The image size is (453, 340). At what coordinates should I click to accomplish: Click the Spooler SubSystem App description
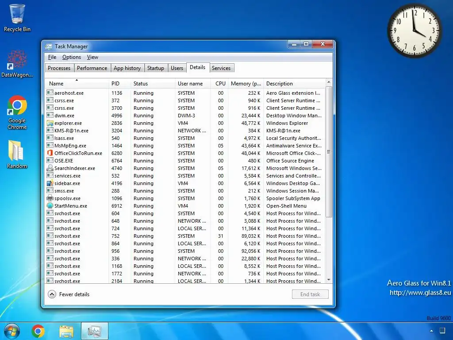pyautogui.click(x=293, y=198)
